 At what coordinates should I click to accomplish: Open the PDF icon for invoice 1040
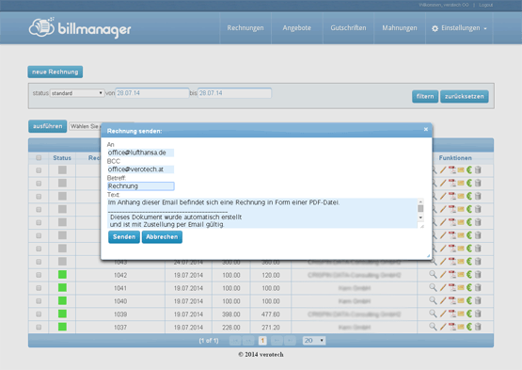pos(451,300)
